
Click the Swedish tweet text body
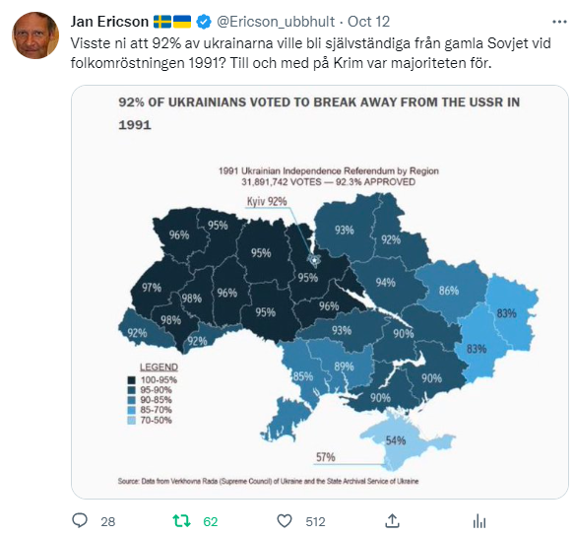click(310, 53)
